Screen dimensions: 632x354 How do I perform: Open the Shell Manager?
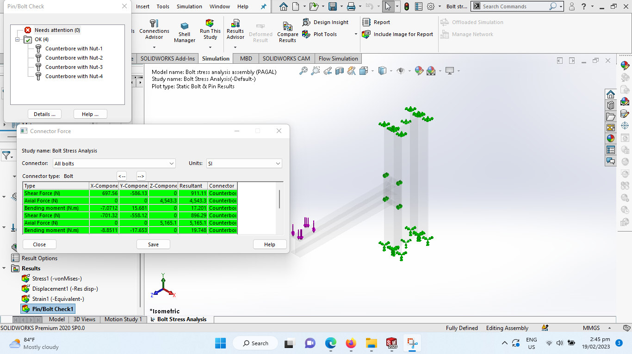185,32
